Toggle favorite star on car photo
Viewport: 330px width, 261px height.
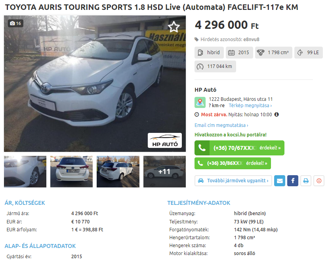tap(174, 26)
